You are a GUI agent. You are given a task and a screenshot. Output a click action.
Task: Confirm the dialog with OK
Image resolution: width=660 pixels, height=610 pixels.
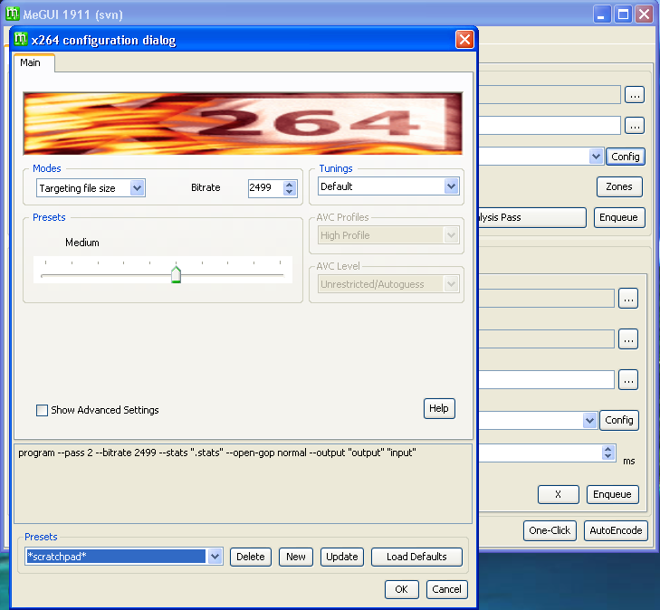click(402, 589)
